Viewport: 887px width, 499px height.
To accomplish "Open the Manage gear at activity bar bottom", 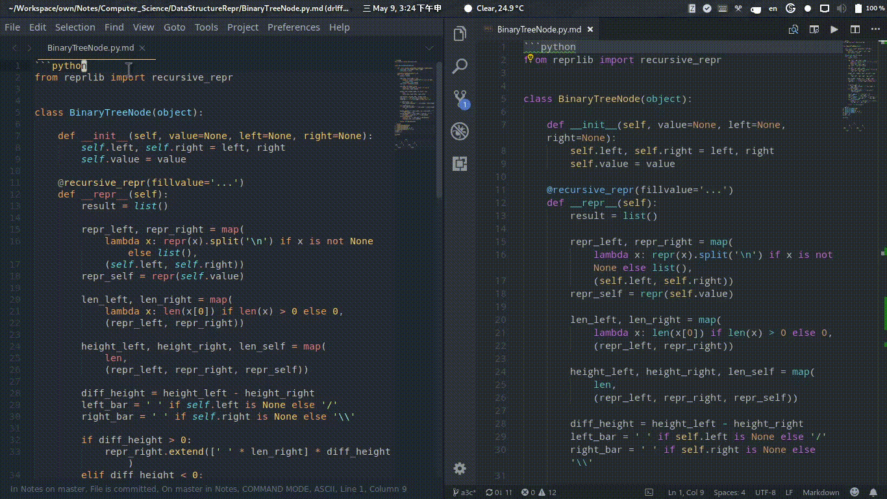I will pyautogui.click(x=460, y=468).
